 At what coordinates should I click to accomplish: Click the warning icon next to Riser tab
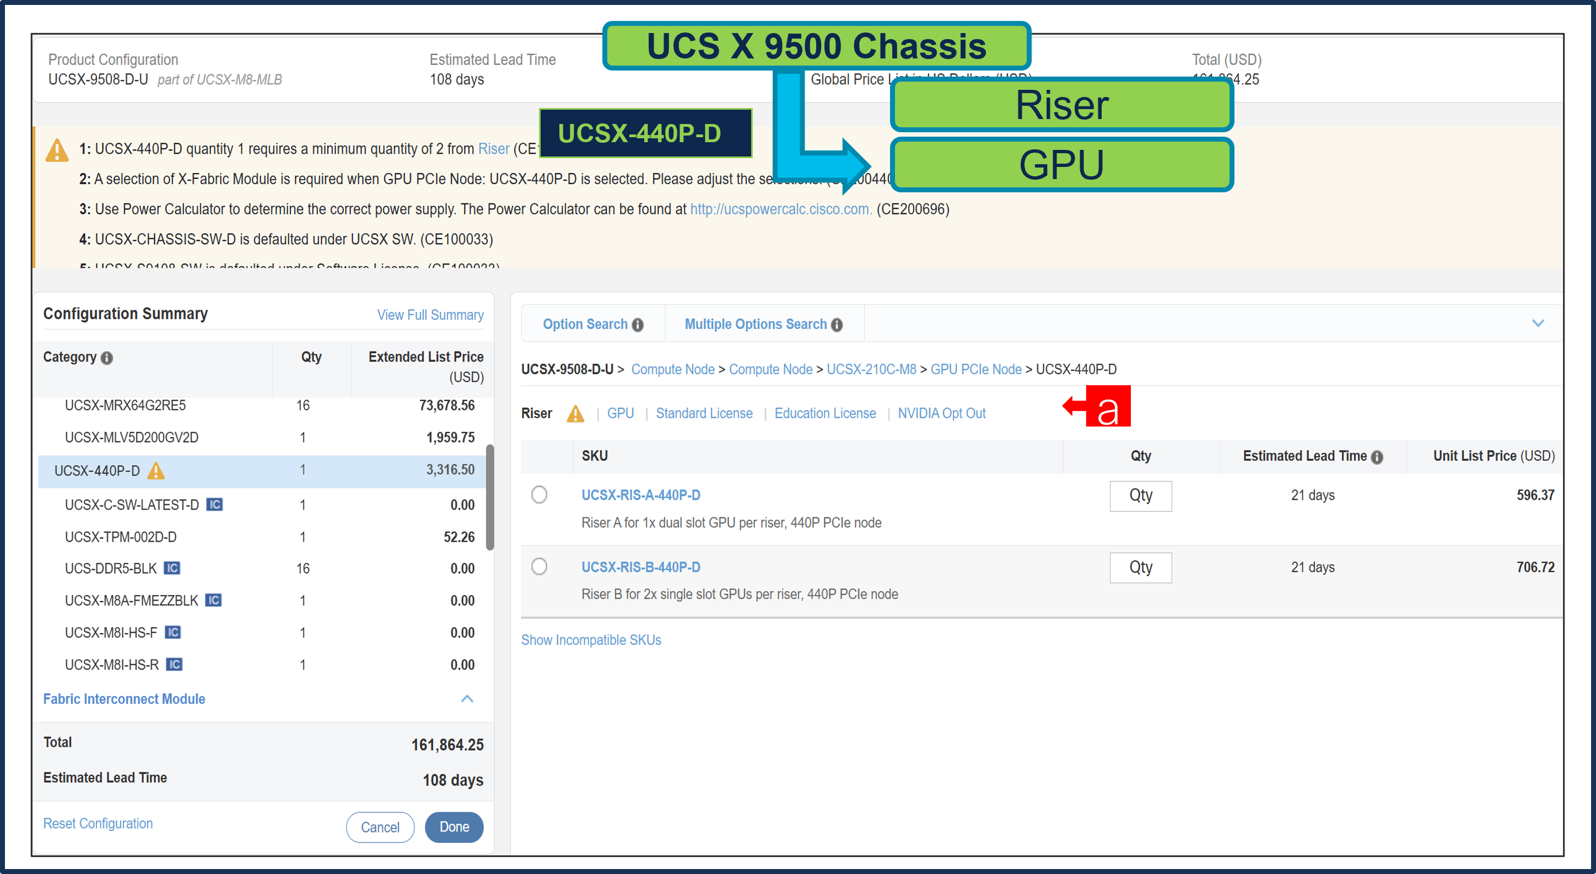coord(575,413)
